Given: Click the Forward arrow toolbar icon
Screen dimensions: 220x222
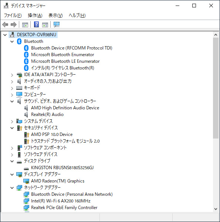Looking at the screenshot, I should [x=14, y=25].
